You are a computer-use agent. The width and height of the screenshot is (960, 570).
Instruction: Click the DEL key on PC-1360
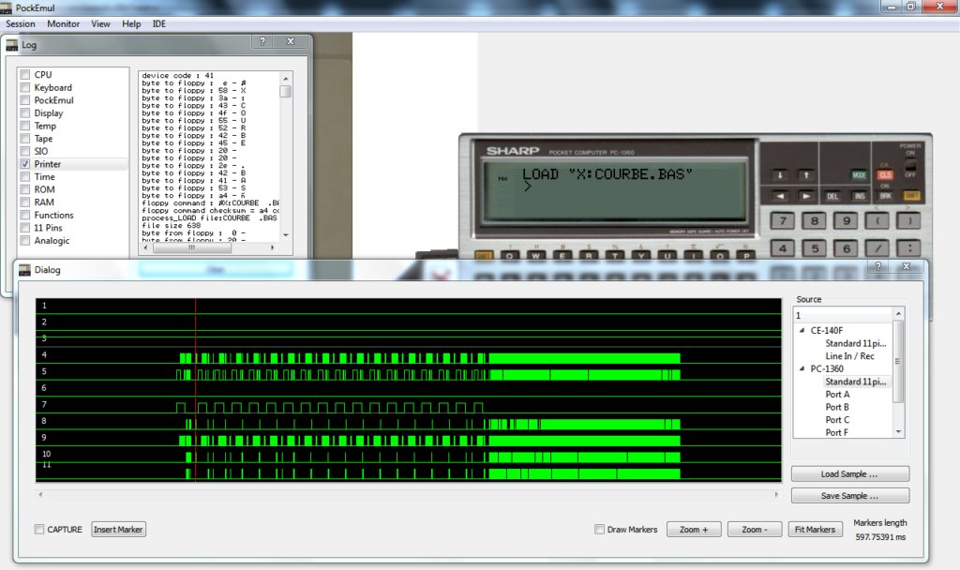[x=832, y=197]
